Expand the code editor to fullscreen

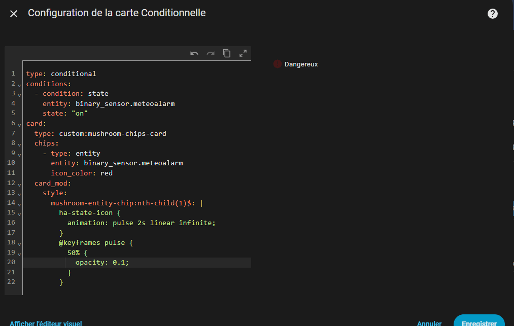click(243, 54)
